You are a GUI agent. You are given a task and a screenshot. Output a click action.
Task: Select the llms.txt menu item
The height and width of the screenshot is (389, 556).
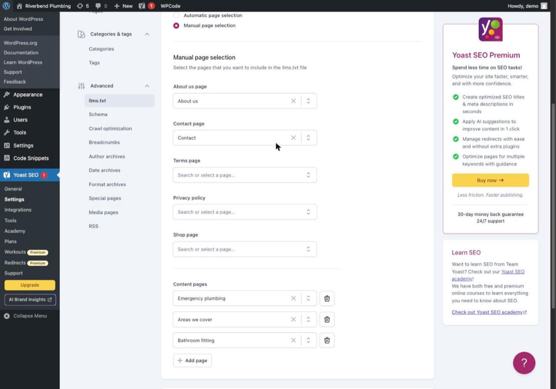point(120,100)
